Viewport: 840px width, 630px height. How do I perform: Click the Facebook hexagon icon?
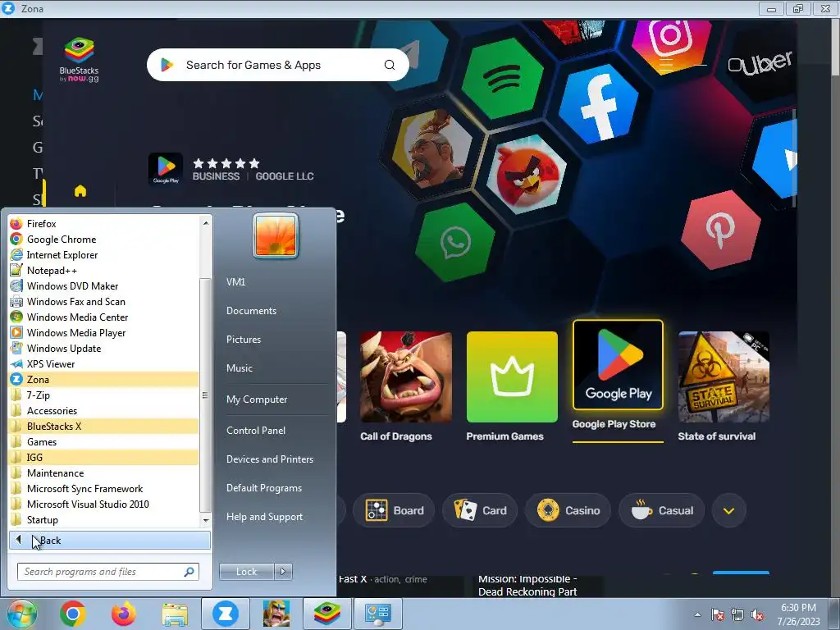point(599,104)
